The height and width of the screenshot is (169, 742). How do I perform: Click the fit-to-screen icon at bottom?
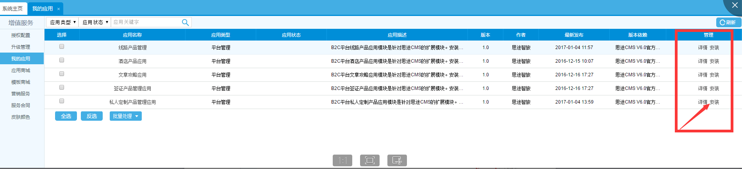[x=369, y=160]
